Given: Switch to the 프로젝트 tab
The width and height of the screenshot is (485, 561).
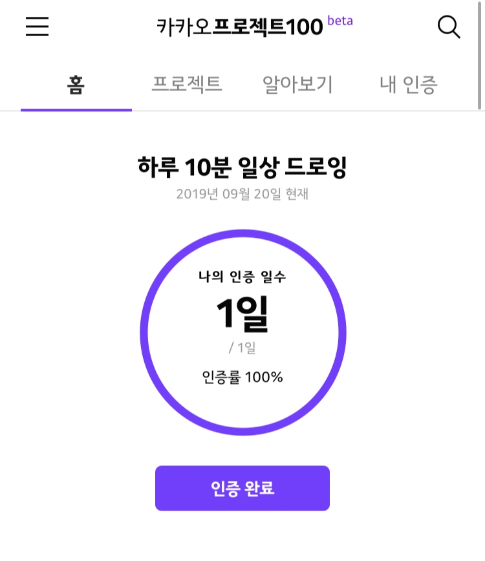Looking at the screenshot, I should (187, 85).
